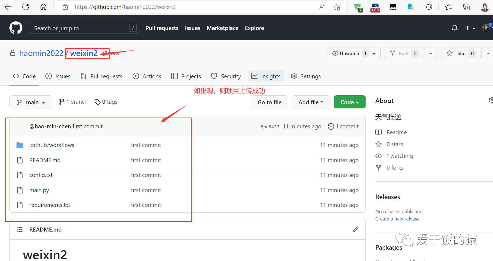Open the collections icon in toolbar
Image resolution: width=493 pixels, height=261 pixels.
[466, 7]
